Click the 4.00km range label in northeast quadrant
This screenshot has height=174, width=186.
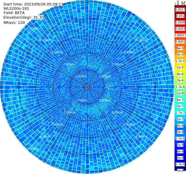point(141,40)
